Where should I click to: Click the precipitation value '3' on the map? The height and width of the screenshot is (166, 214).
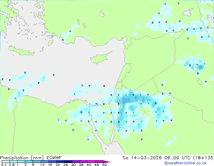point(156,103)
